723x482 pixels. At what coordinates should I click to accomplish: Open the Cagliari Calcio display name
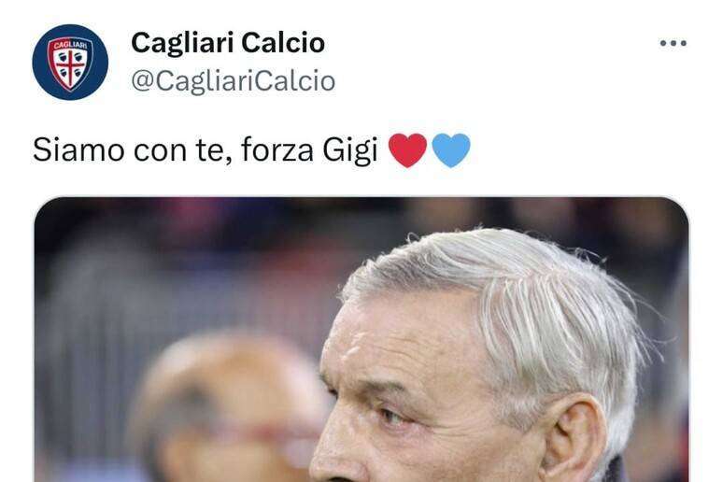pos(228,43)
